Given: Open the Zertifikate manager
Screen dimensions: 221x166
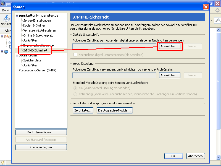Looking at the screenshot, I should point(83,110).
